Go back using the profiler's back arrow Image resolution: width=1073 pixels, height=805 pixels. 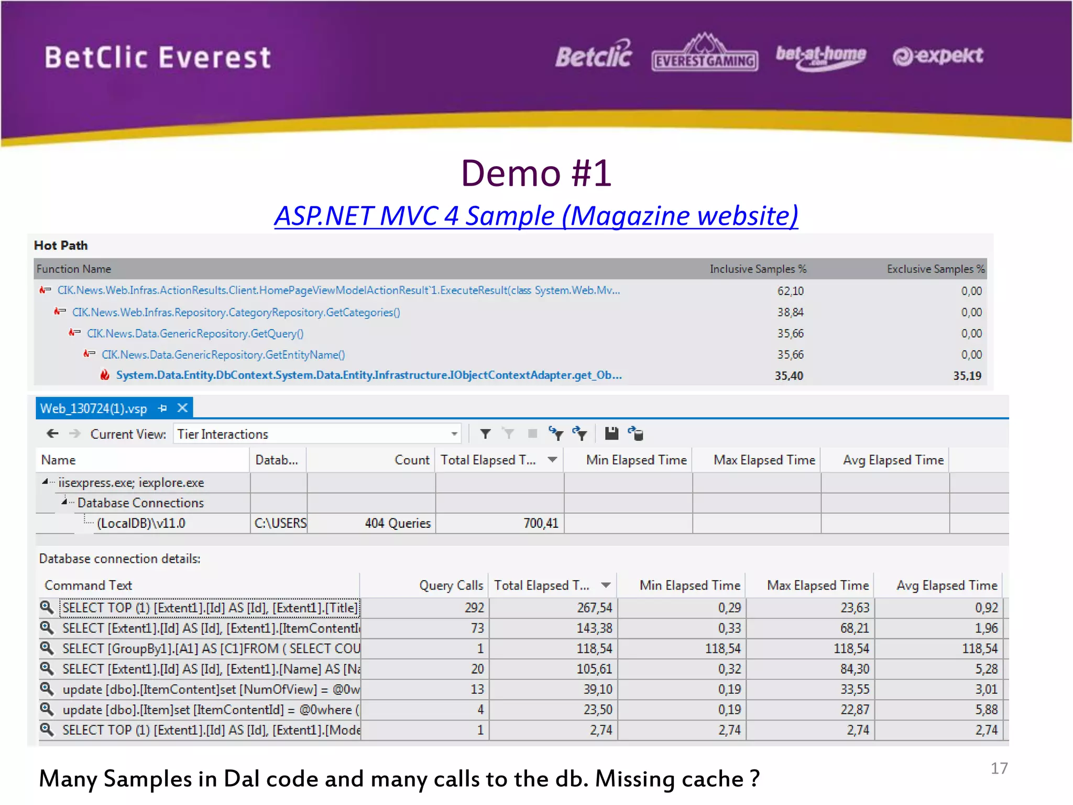tap(52, 433)
